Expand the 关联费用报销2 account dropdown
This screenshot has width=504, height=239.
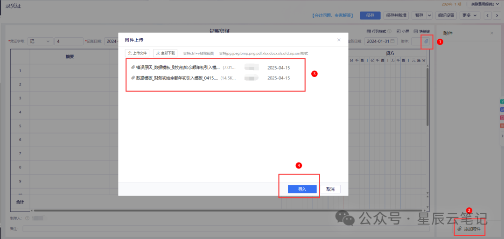point(484,4)
